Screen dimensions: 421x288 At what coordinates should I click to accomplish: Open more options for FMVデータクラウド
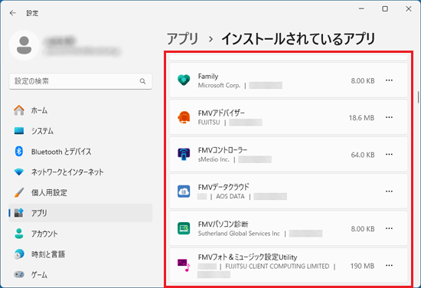[389, 191]
